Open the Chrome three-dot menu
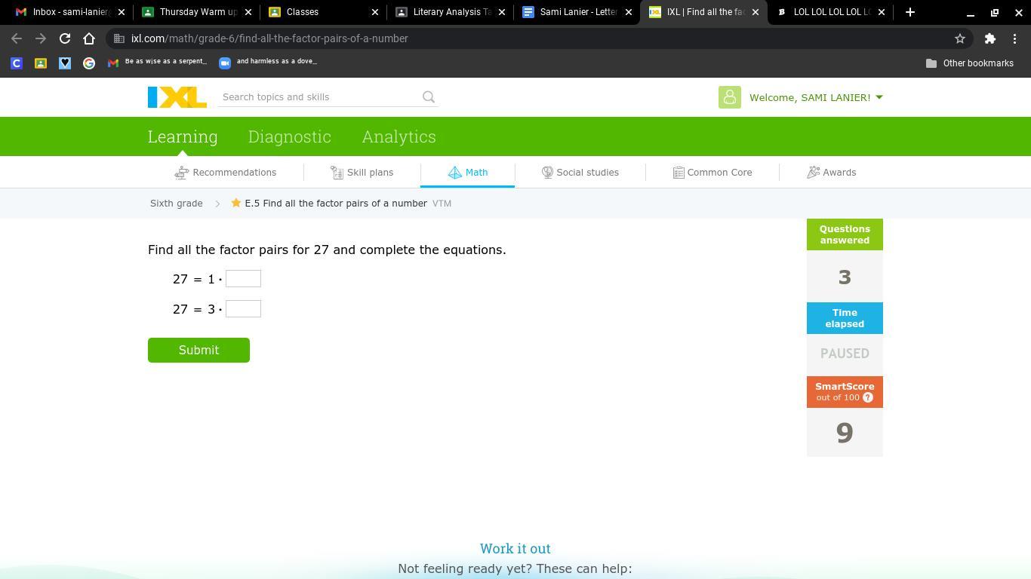Viewport: 1031px width, 579px height. tap(1014, 38)
